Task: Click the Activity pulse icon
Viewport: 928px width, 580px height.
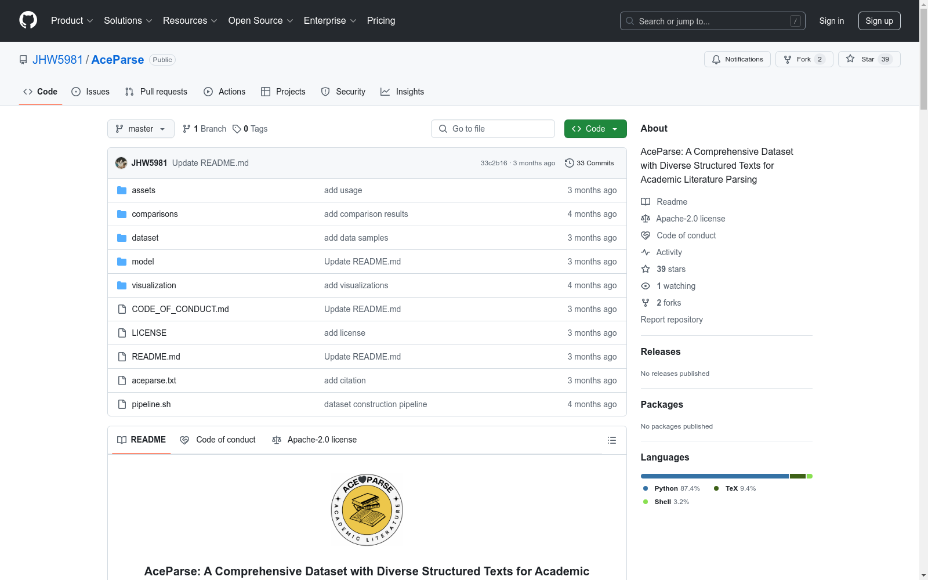Action: coord(646,252)
